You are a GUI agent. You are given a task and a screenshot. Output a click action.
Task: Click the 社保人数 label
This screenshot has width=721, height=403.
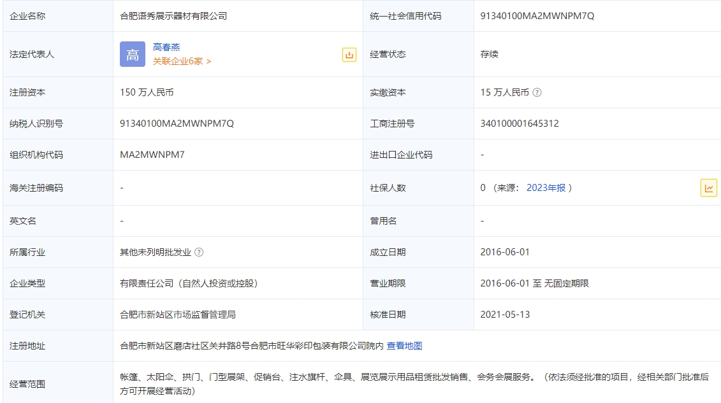388,188
